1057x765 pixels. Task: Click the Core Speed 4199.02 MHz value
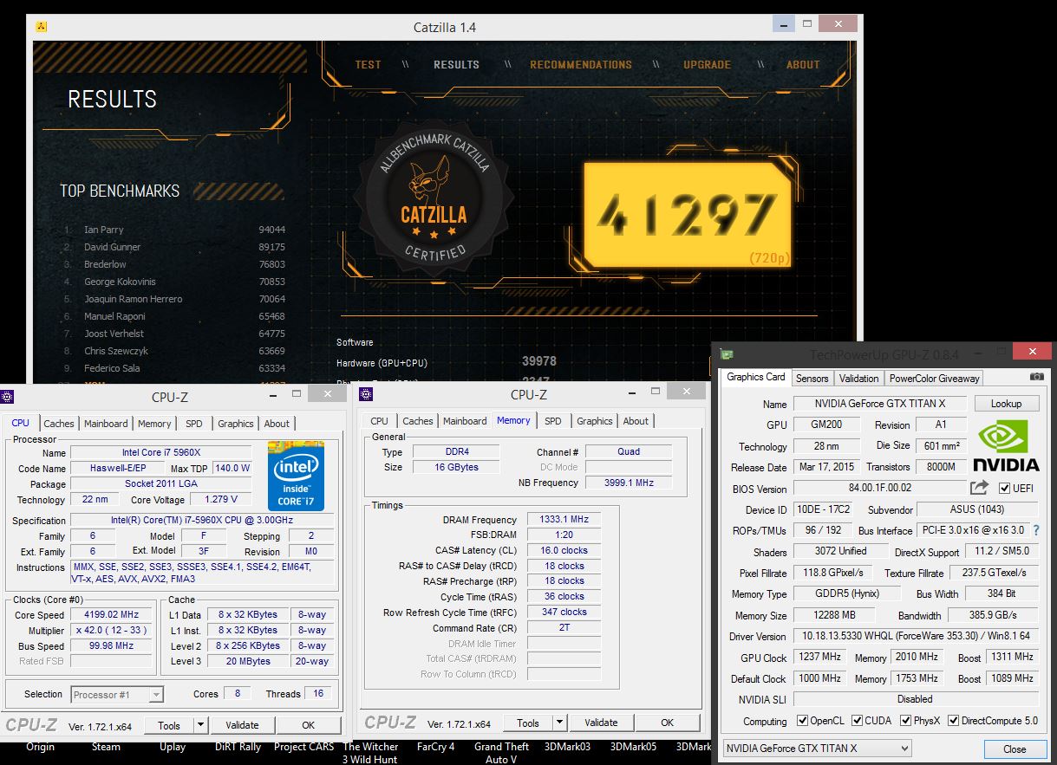point(112,614)
